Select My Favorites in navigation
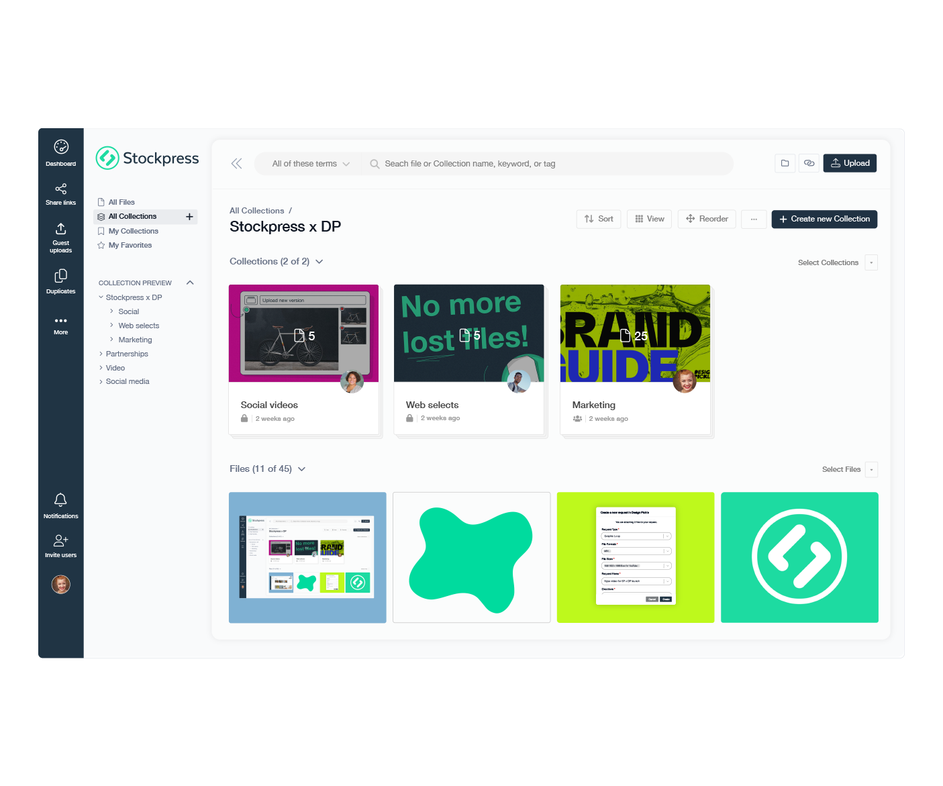This screenshot has height=786, width=943. click(130, 245)
